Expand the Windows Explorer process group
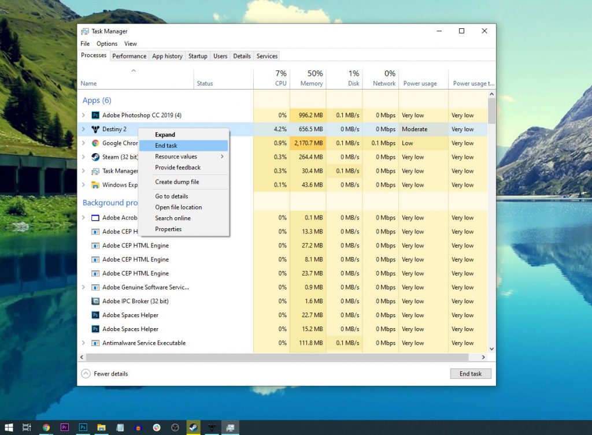The image size is (592, 435). coord(83,185)
